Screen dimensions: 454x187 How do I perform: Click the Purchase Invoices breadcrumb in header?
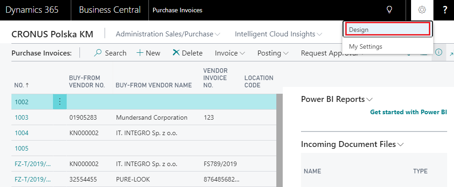tap(178, 10)
